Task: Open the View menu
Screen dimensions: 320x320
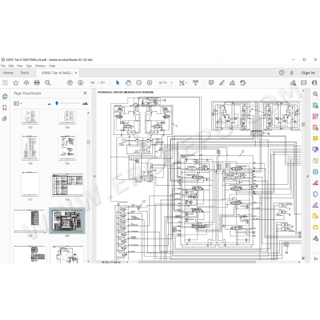Action: 20,66
